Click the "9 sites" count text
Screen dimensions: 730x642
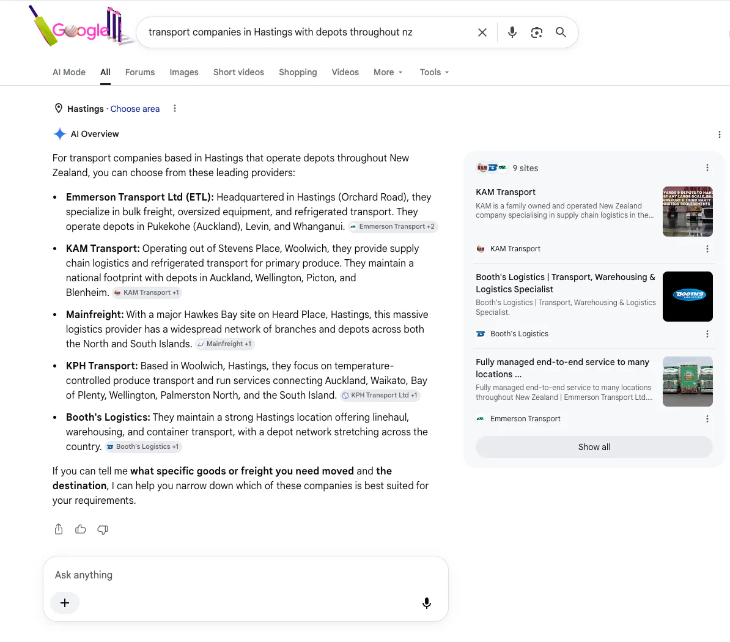coord(525,168)
